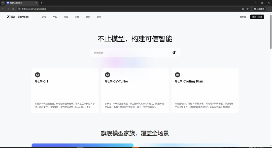Open the GLM-5V-Turbo card title

pyautogui.click(x=116, y=81)
